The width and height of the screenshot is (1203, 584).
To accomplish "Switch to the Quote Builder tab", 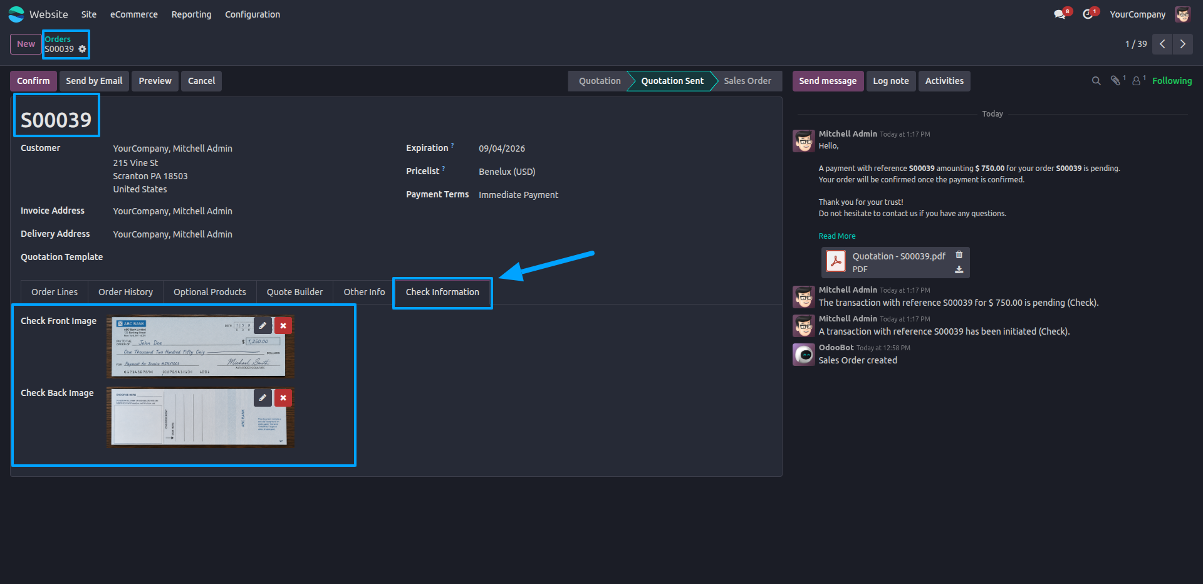I will [294, 292].
